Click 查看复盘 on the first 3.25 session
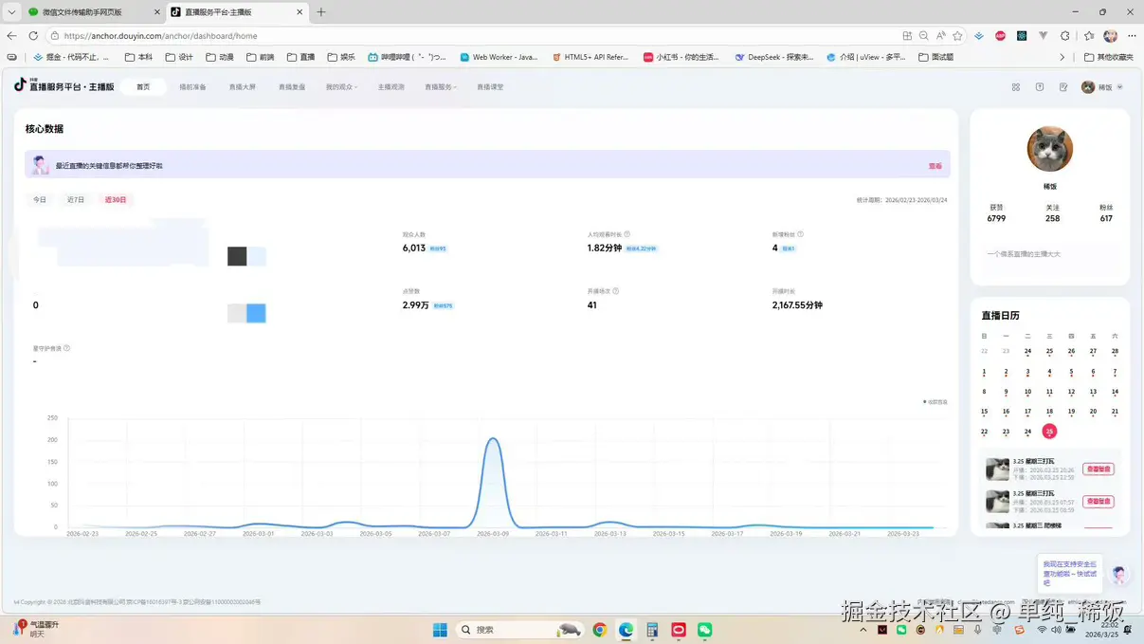The image size is (1144, 644). (x=1098, y=469)
